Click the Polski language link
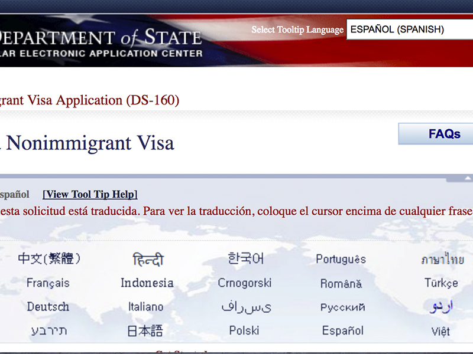Viewport: 473px width, 354px height. pyautogui.click(x=244, y=331)
